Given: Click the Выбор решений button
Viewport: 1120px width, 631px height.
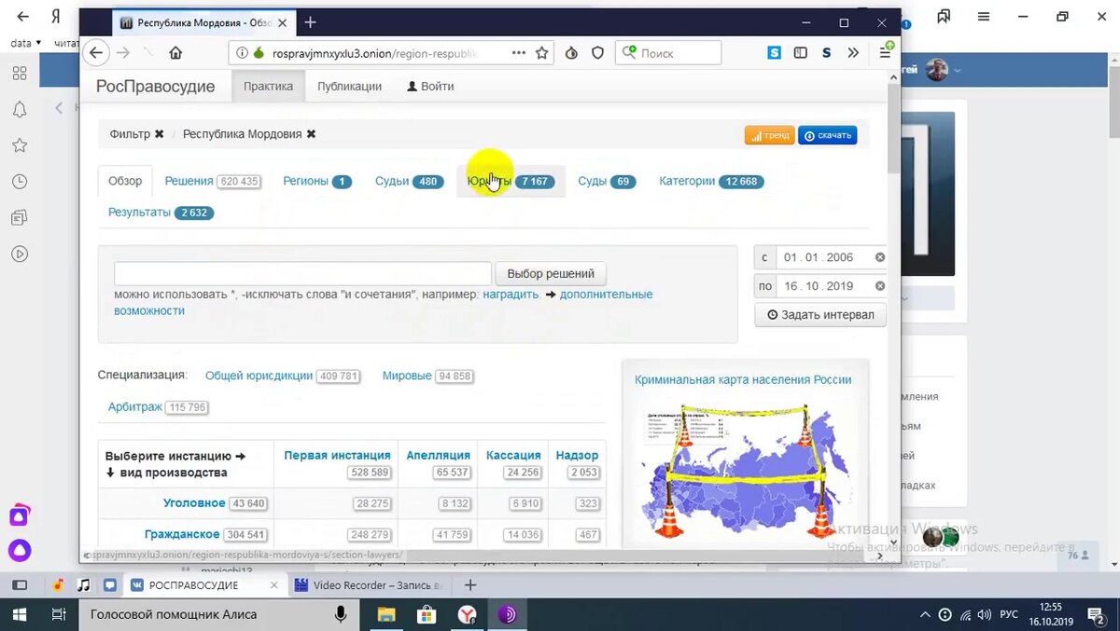Looking at the screenshot, I should (551, 274).
